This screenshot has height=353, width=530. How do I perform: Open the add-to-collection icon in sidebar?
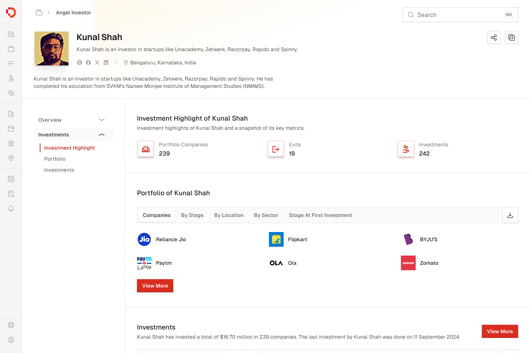click(x=11, y=179)
